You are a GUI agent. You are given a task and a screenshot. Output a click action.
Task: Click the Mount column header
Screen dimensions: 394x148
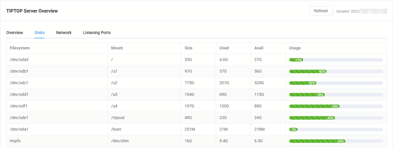point(117,48)
